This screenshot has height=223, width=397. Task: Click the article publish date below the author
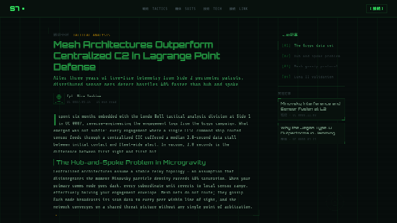coord(79,102)
